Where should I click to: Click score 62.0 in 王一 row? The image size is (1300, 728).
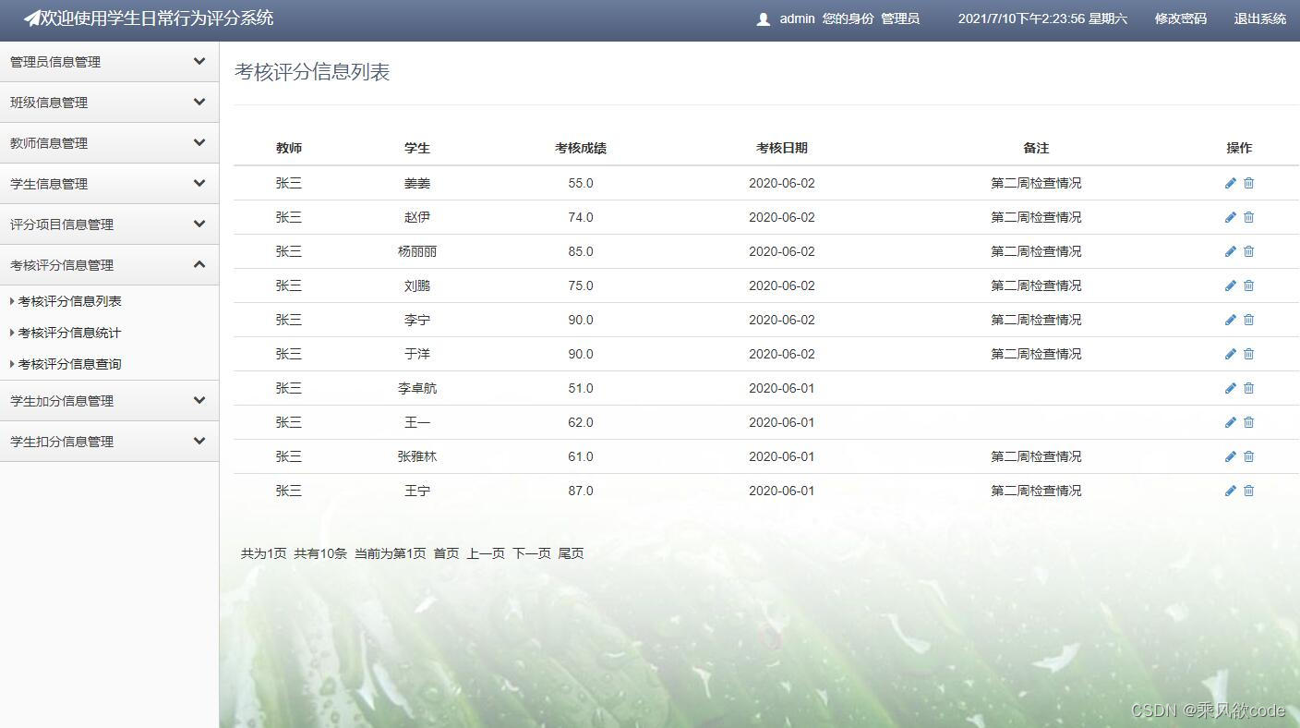(x=581, y=422)
